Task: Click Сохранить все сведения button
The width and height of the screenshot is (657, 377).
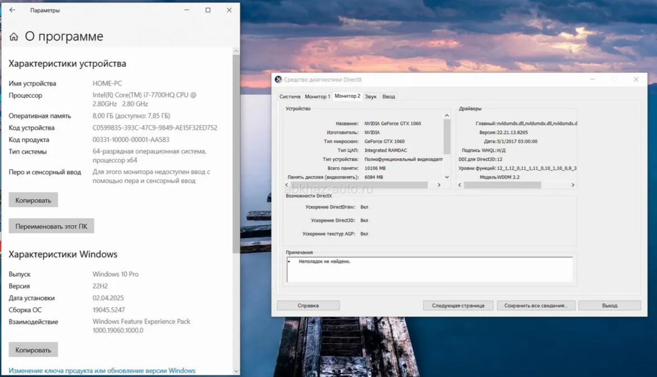Action: [536, 305]
